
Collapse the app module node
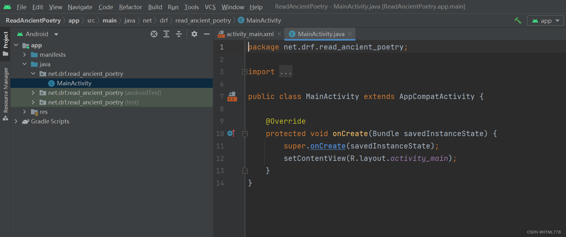click(16, 45)
